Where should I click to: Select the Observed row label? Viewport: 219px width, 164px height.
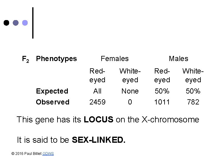(x=53, y=102)
